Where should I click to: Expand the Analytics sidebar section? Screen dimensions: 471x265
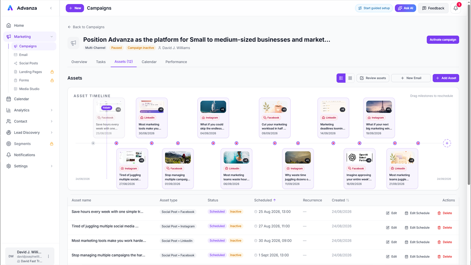point(30,110)
